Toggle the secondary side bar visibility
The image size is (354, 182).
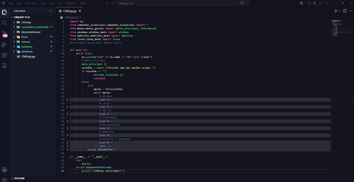tap(327, 3)
